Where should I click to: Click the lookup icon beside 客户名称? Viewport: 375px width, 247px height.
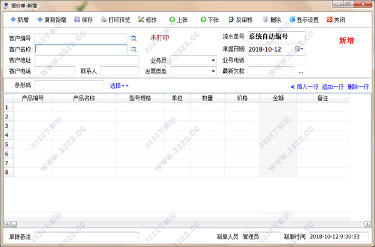pyautogui.click(x=134, y=49)
